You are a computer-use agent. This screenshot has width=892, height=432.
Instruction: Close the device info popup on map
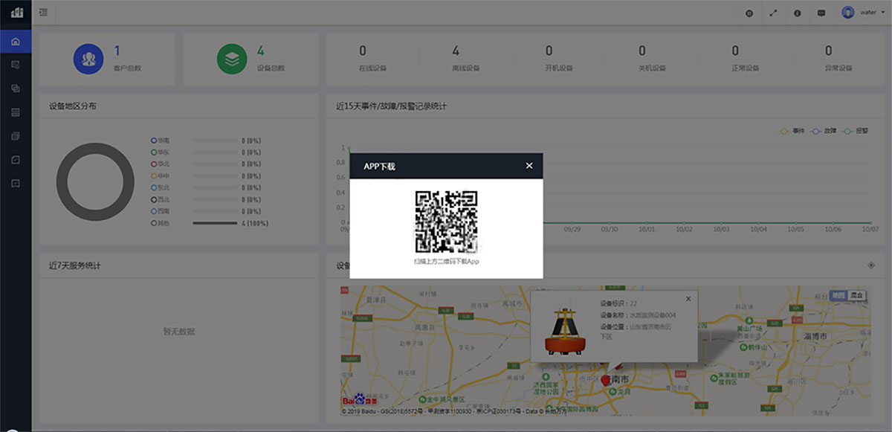[x=688, y=298]
